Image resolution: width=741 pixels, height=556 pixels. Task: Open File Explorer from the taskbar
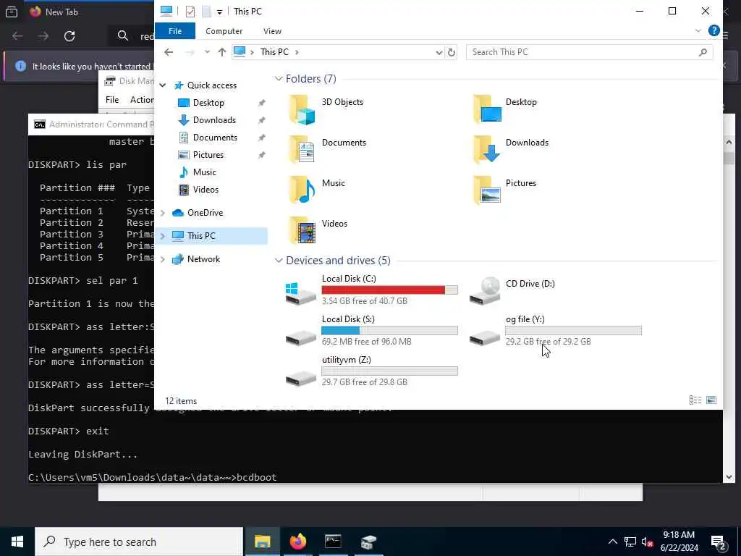pyautogui.click(x=262, y=542)
